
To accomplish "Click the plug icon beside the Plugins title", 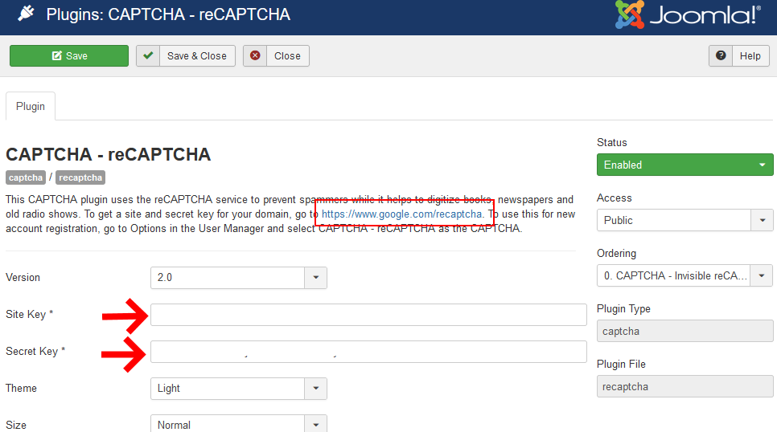I will [26, 14].
